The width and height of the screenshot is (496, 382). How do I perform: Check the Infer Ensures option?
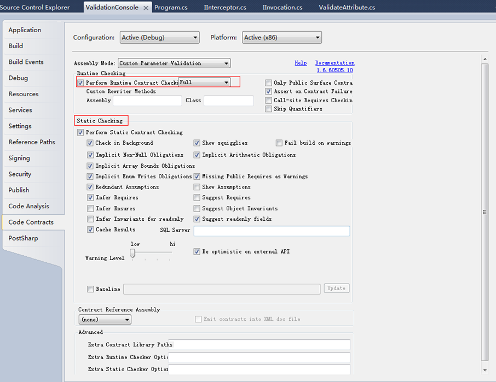point(90,209)
